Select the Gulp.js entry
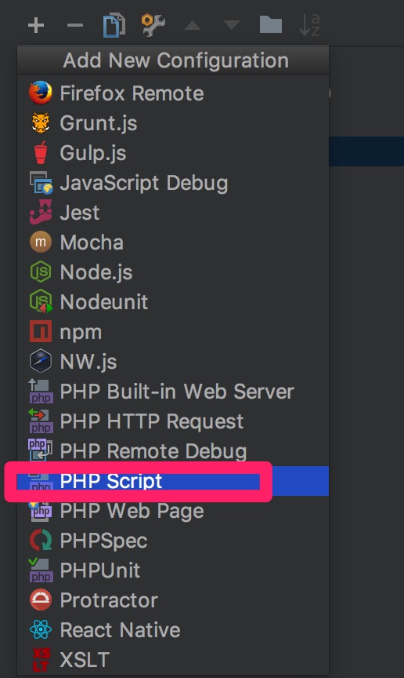Image resolution: width=404 pixels, height=678 pixels. [173, 153]
